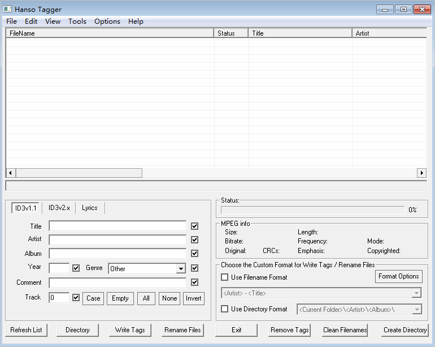This screenshot has width=435, height=347.
Task: Click the Album text field
Action: pyautogui.click(x=118, y=253)
